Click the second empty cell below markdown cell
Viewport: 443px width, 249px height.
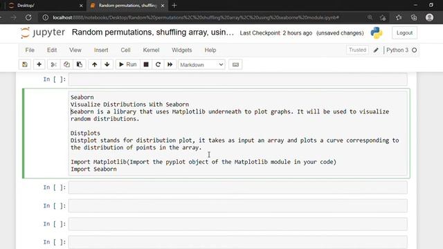click(x=238, y=206)
